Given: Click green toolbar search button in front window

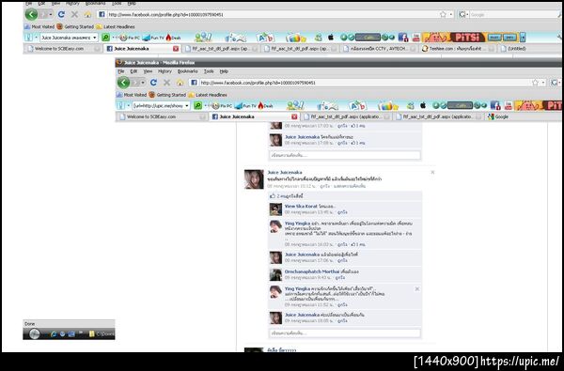Looking at the screenshot, I should [197, 105].
